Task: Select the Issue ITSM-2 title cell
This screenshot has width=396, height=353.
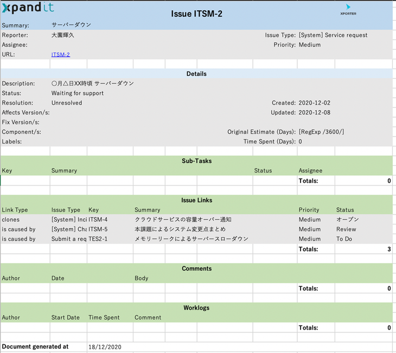Action: coord(196,14)
